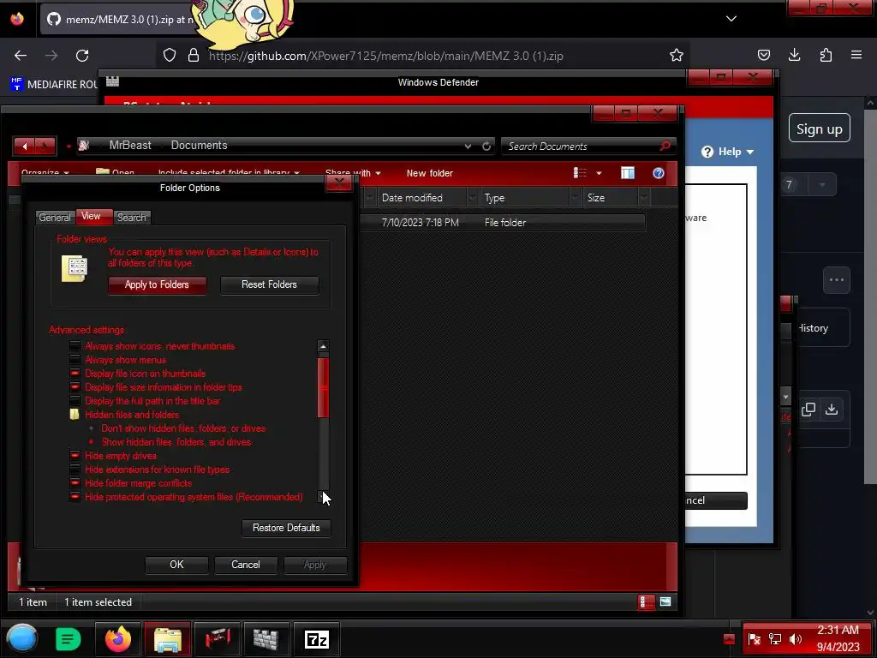Select Show hidden files, folders, and drives
The image size is (877, 658).
[91, 442]
